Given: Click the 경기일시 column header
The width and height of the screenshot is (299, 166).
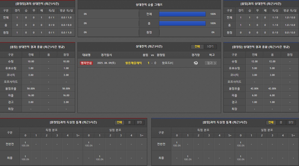Looking at the screenshot, I should tap(106, 55).
